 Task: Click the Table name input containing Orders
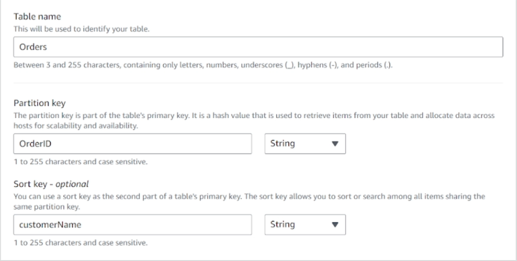[258, 47]
